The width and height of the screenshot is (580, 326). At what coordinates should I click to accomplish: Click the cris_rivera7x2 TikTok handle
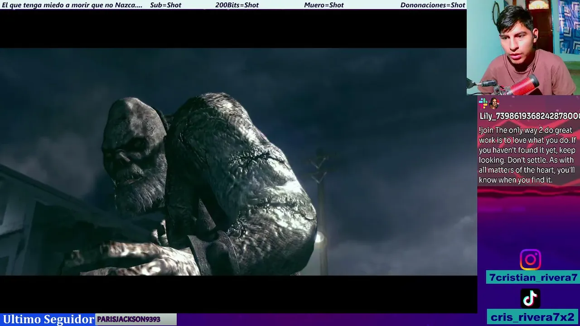533,316
